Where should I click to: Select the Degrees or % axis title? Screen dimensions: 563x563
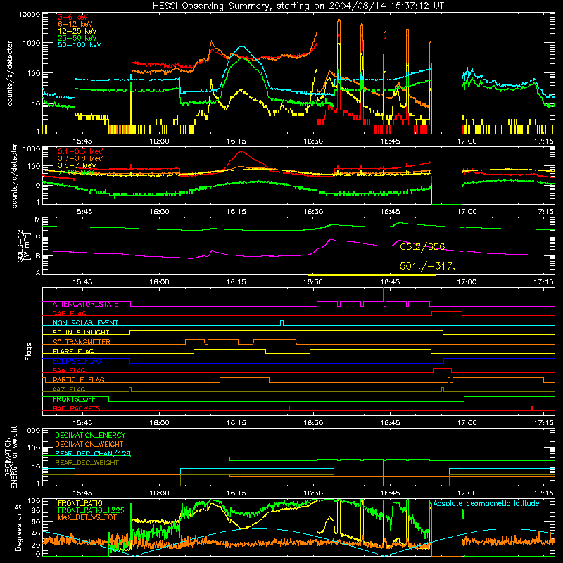click(18, 527)
